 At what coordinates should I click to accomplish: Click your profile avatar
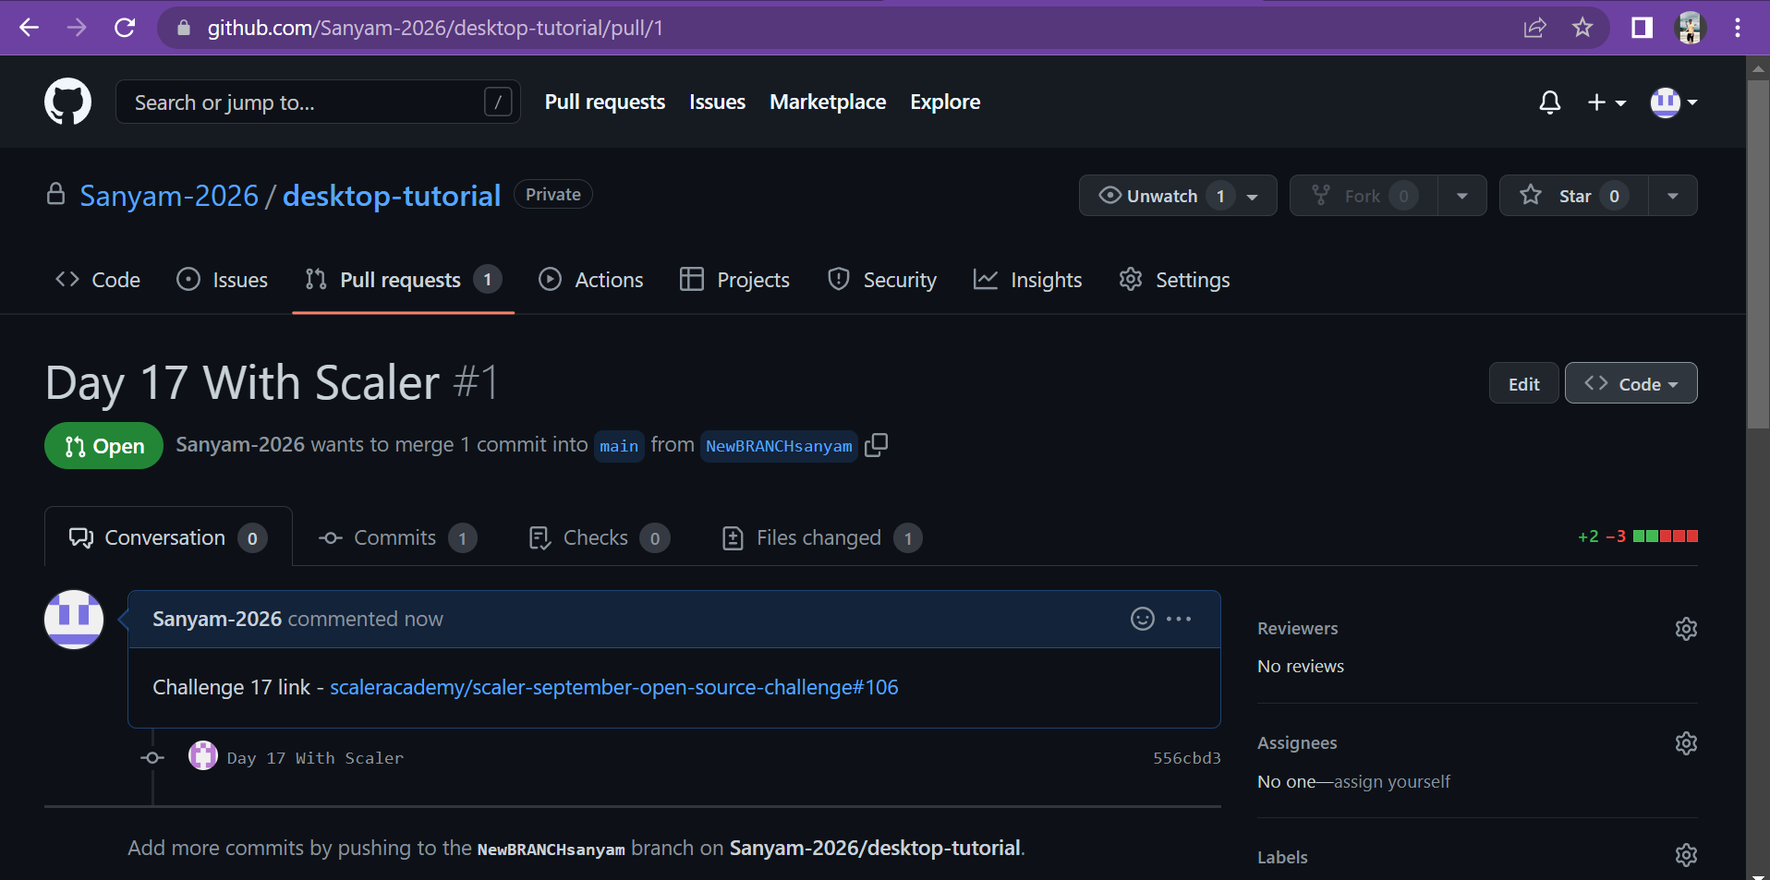tap(1667, 102)
